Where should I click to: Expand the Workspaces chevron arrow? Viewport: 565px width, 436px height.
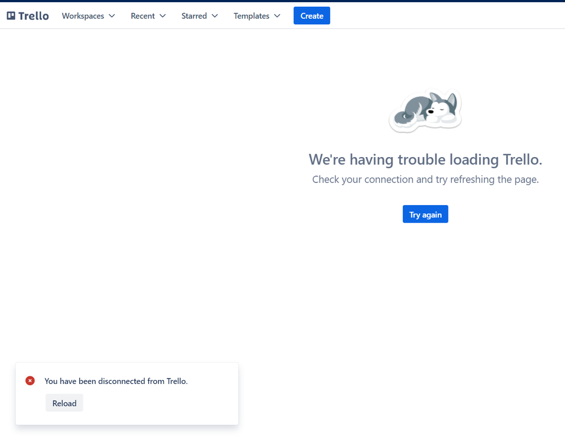(x=112, y=16)
